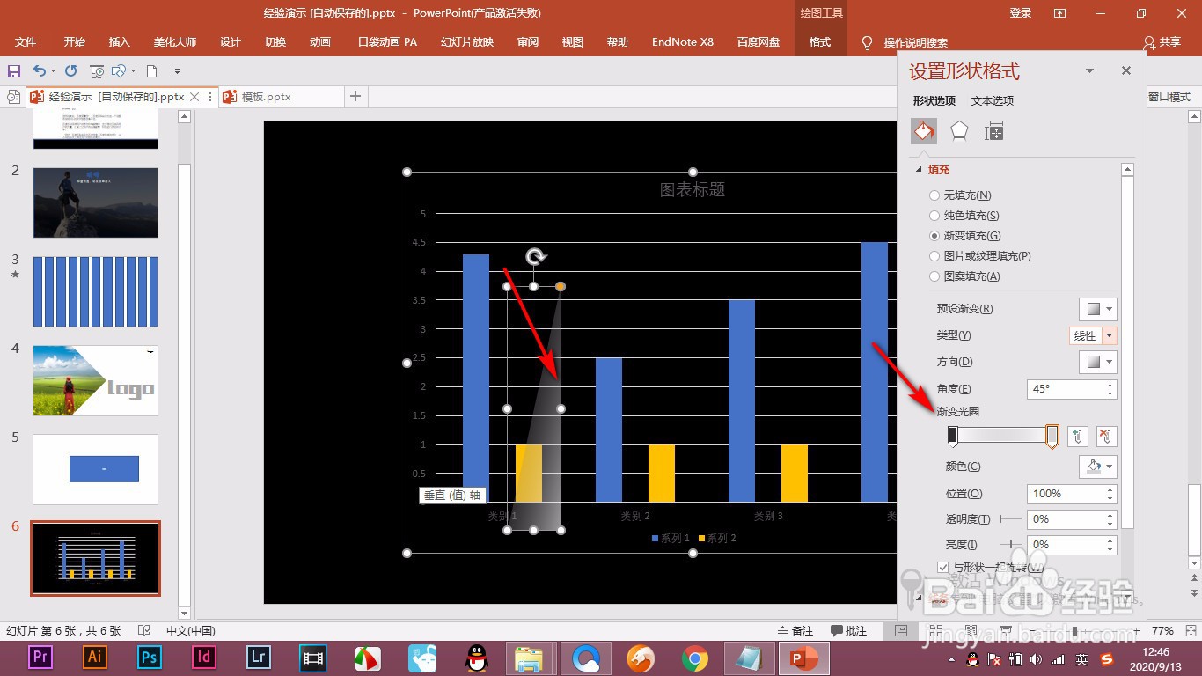Open the Fill & Line paint bucket tab
This screenshot has width=1202, height=676.
tap(924, 131)
